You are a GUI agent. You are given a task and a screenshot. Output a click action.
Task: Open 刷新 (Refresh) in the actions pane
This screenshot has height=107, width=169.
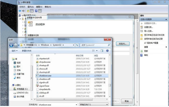146,51
